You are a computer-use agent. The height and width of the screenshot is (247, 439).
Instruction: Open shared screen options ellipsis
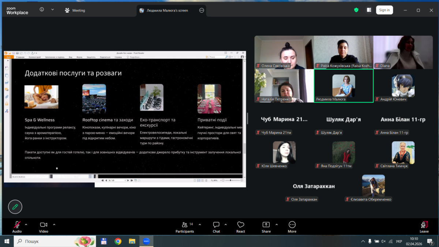click(202, 11)
